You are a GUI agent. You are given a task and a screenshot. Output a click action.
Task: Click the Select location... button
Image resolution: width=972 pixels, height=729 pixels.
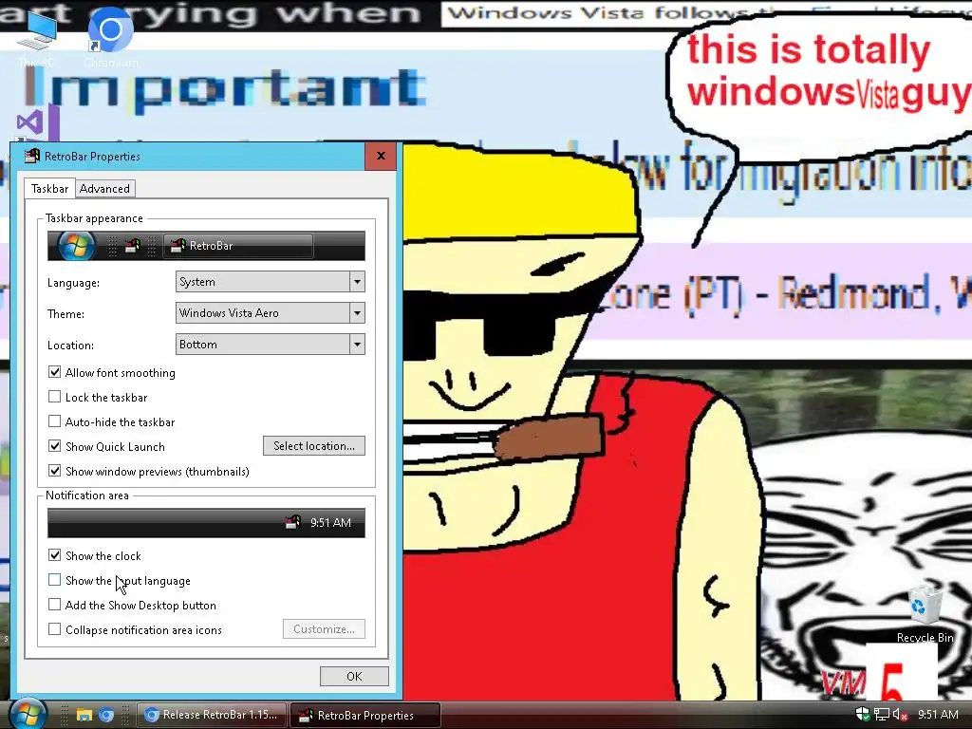coord(313,446)
